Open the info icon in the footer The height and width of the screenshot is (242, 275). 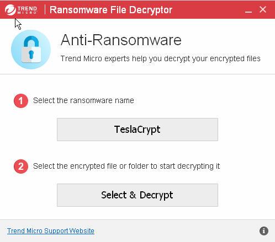[264, 231]
